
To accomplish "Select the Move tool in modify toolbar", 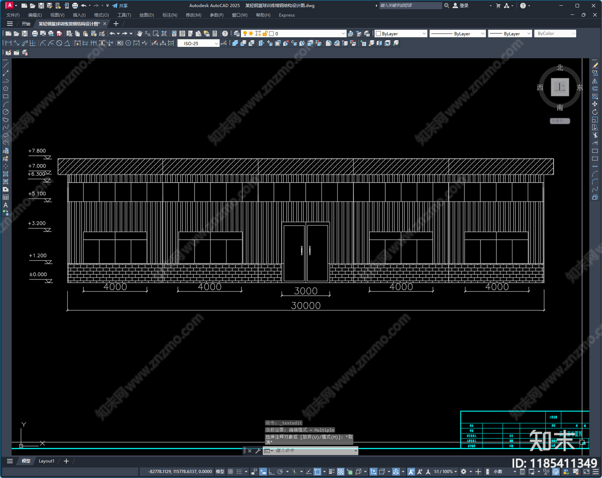I will click(x=595, y=104).
